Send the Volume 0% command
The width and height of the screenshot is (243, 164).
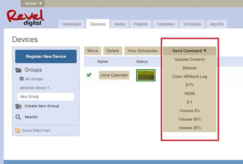click(189, 111)
